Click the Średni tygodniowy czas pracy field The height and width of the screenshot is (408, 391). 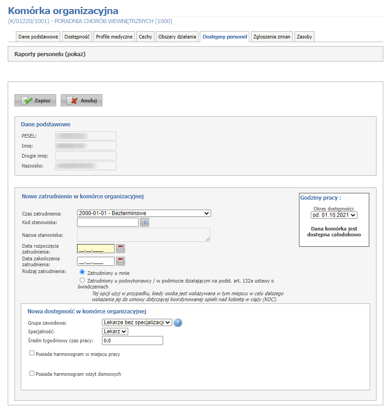pos(132,341)
